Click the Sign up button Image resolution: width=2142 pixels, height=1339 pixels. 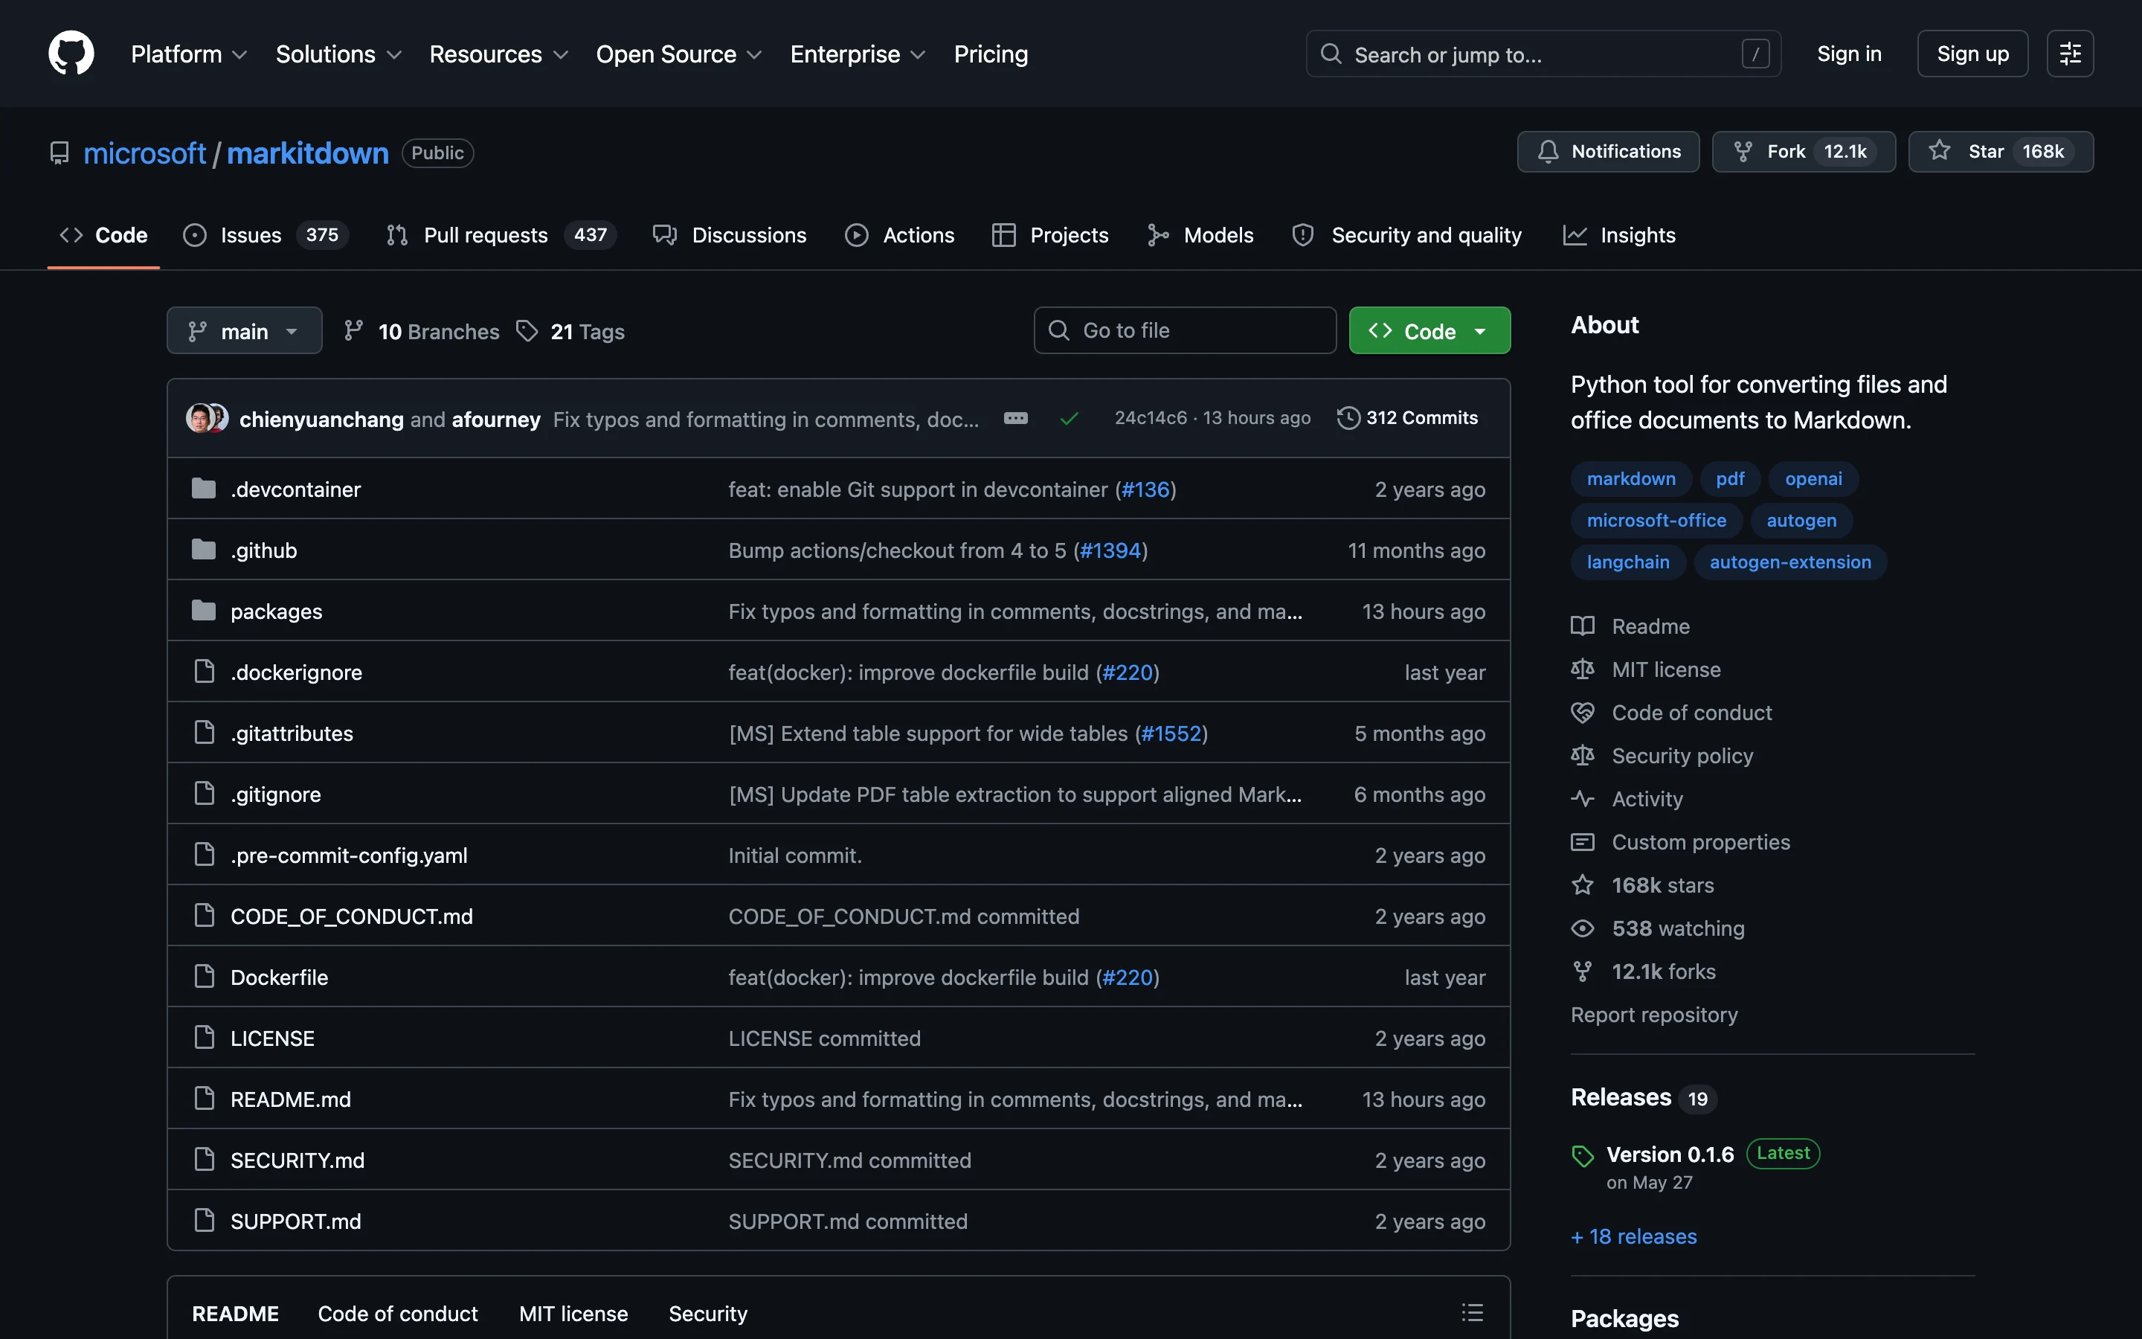point(1972,54)
